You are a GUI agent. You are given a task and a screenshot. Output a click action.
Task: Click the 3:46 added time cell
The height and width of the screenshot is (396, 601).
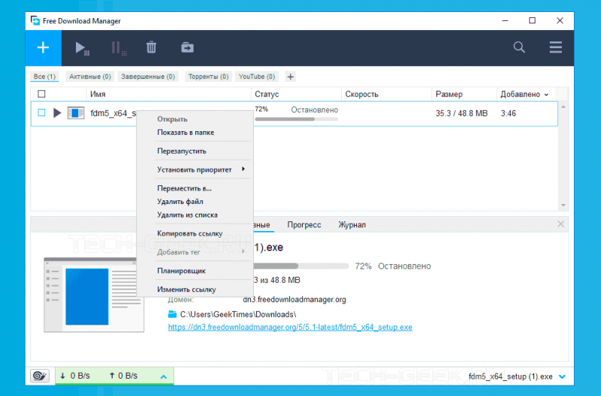pyautogui.click(x=509, y=114)
